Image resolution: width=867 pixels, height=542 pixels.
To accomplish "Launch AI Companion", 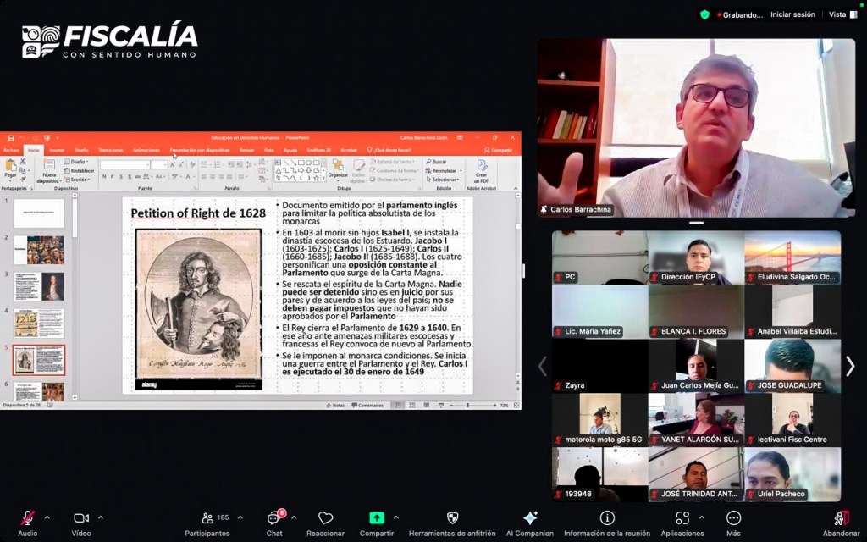I will [x=530, y=518].
